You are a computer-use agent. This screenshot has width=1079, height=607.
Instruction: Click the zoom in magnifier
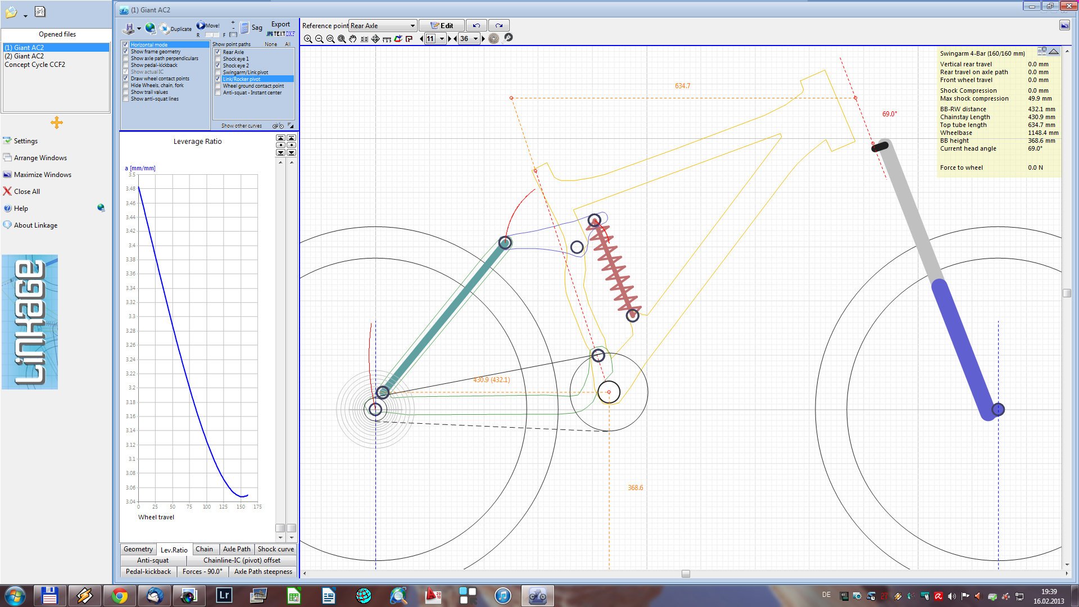308,39
